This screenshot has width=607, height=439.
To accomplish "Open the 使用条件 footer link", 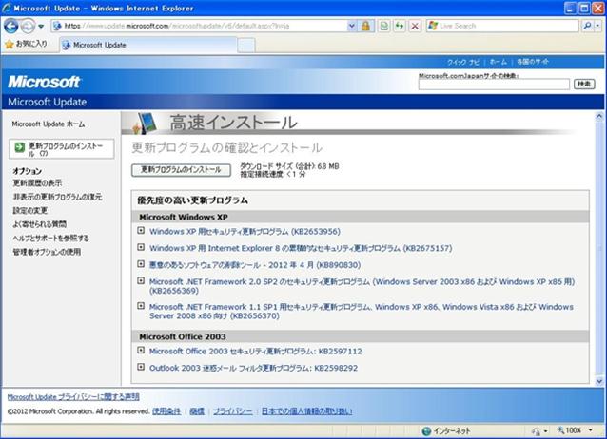I will [x=166, y=411].
